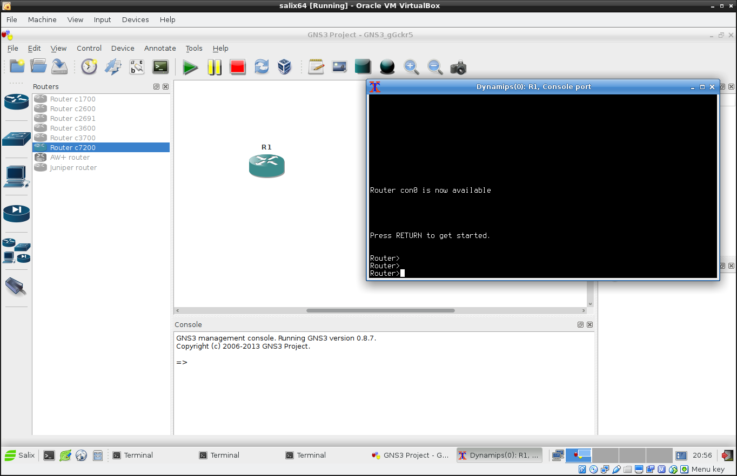737x476 pixels.
Task: Open the GNS3 Device menu
Action: 123,48
